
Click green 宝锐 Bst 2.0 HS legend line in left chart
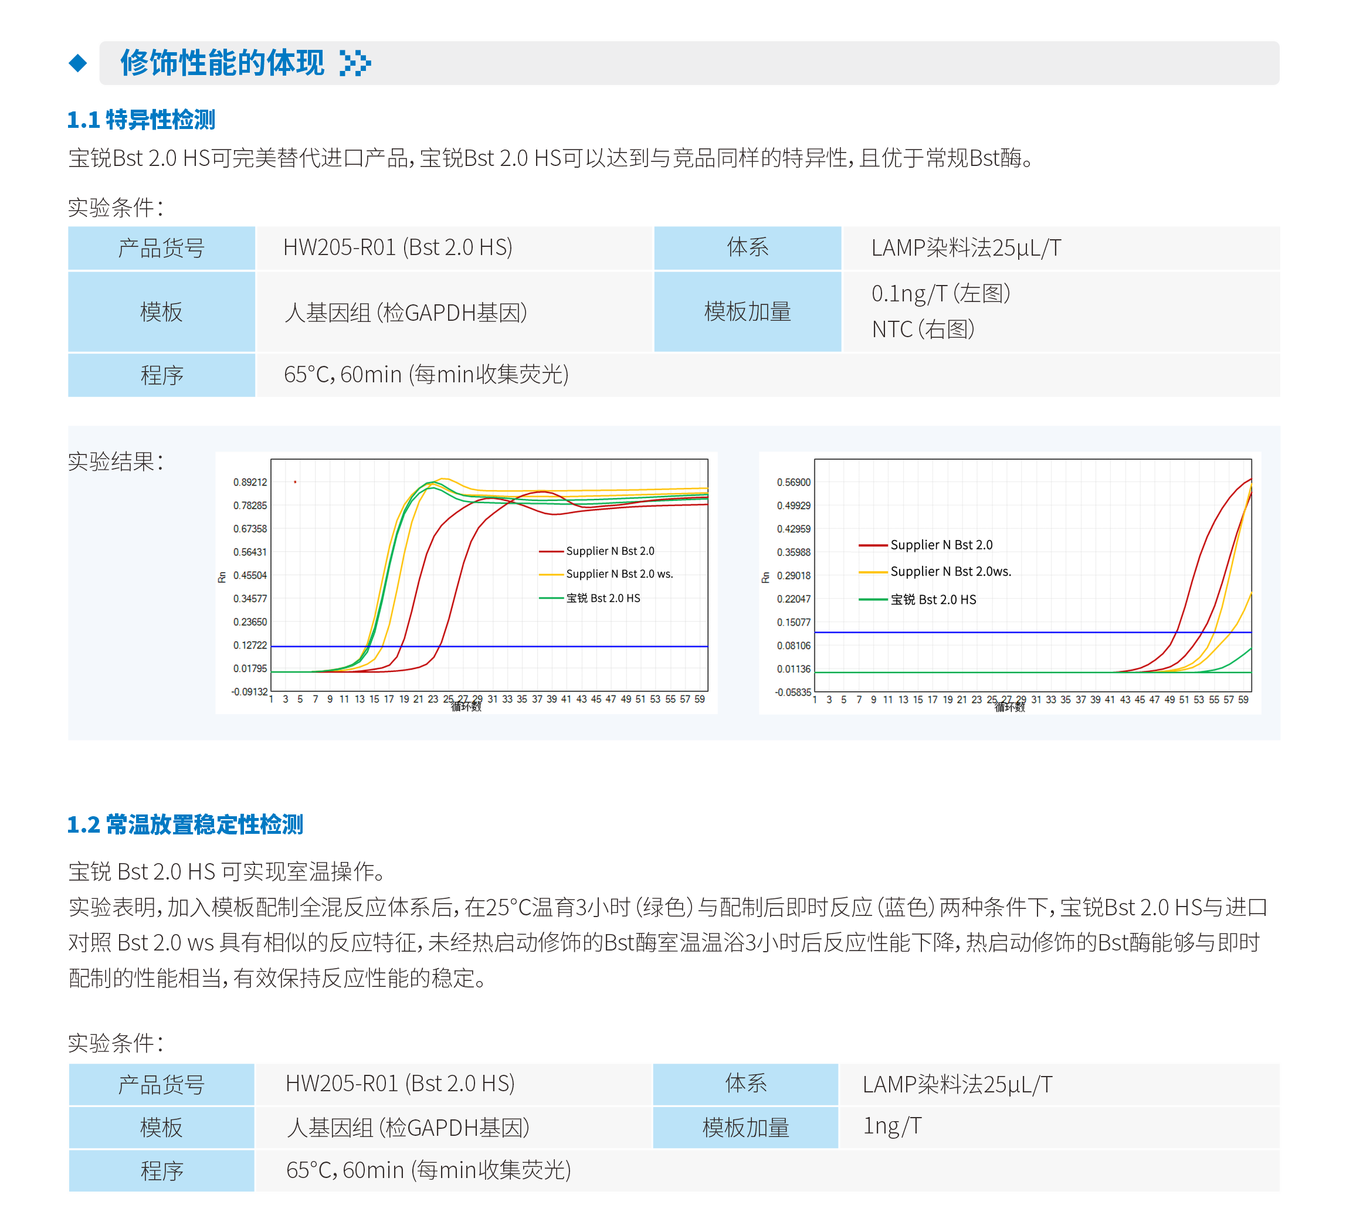(551, 598)
